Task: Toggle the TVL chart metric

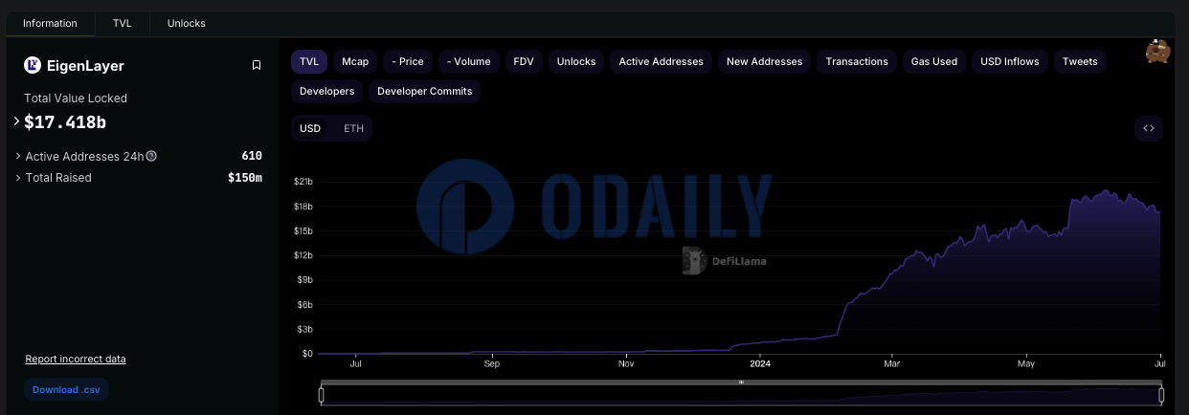Action: point(309,61)
